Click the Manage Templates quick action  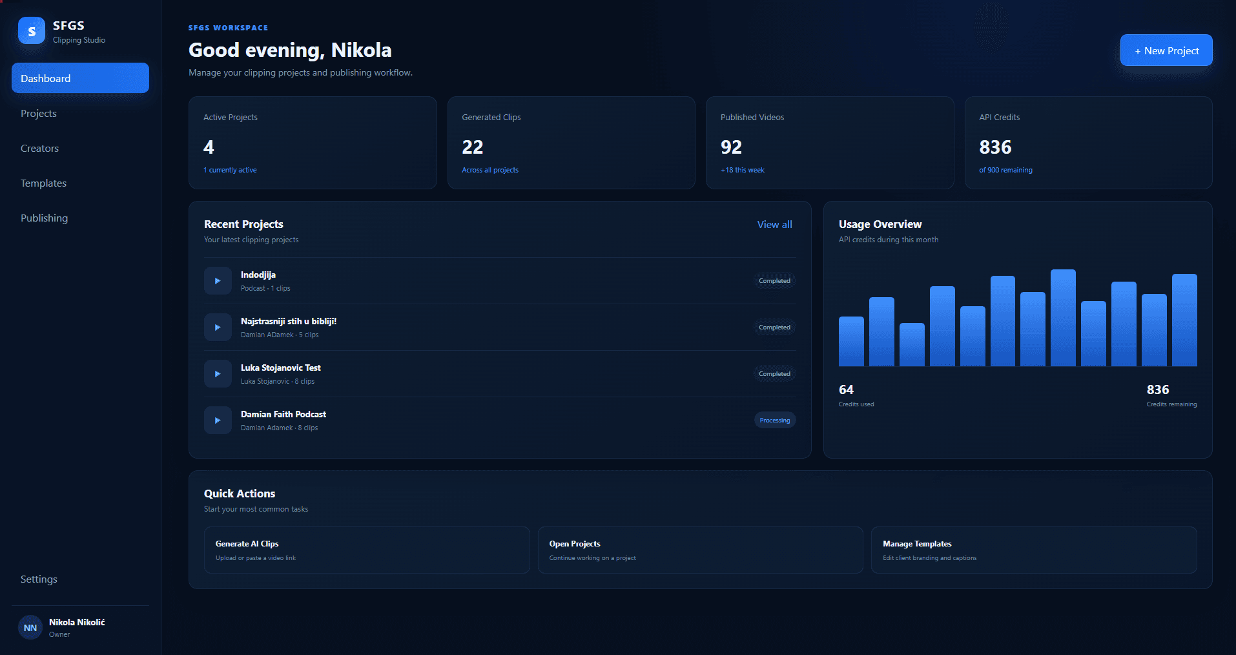click(x=1034, y=550)
